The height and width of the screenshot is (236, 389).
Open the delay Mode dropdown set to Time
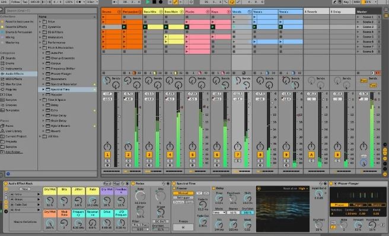tap(219, 213)
